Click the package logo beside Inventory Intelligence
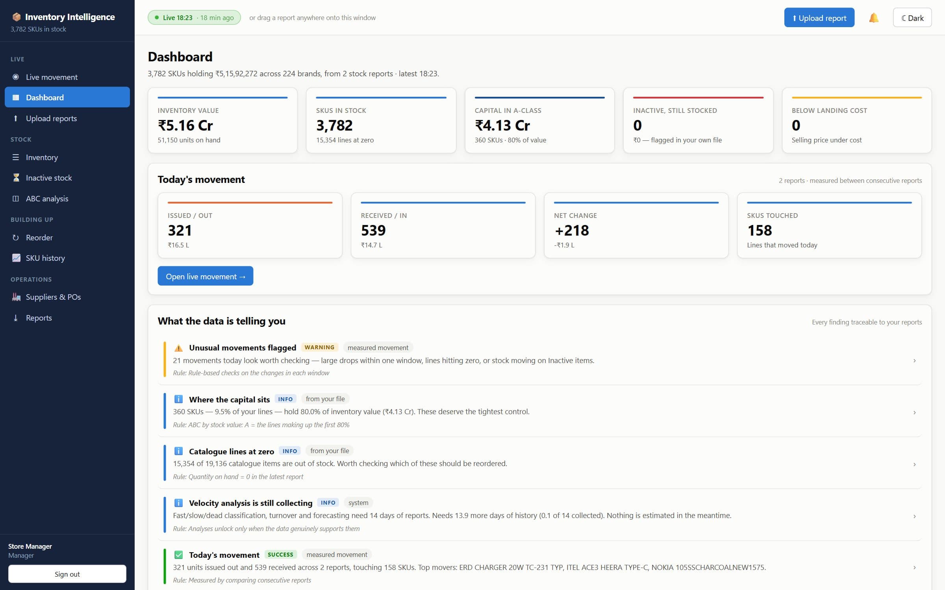This screenshot has width=945, height=590. coord(16,17)
